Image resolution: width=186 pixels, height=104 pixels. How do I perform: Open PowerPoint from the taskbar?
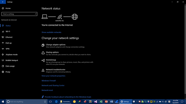pos(106,102)
